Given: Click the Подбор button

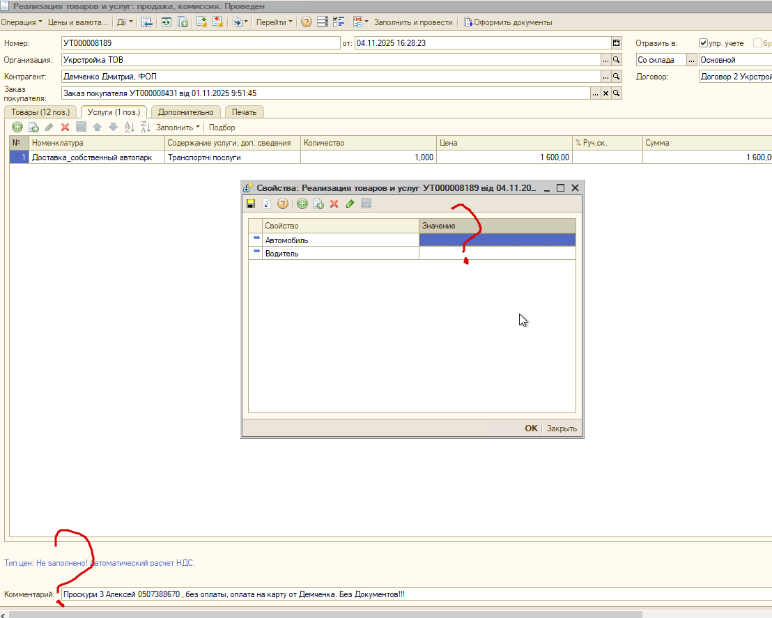Looking at the screenshot, I should coord(222,127).
